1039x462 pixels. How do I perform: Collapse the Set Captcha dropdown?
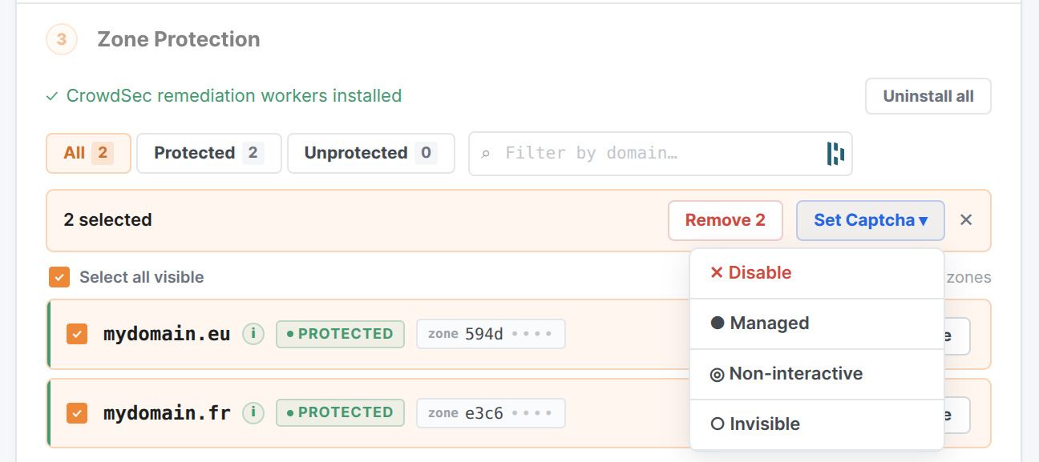click(871, 220)
